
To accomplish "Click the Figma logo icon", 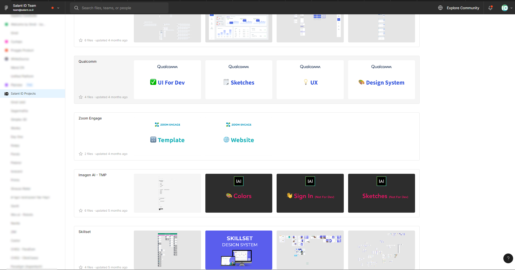I will click(x=6, y=8).
